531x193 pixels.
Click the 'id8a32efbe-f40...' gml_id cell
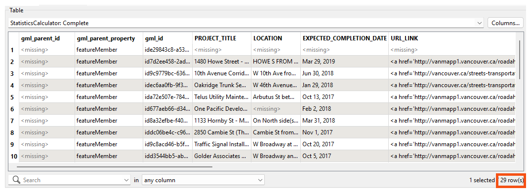tap(167, 121)
